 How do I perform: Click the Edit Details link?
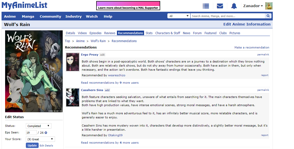(x=46, y=145)
